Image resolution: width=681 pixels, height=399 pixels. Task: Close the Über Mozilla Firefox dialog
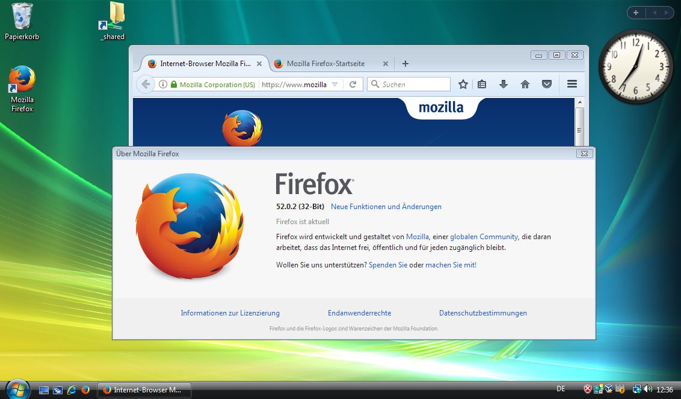click(x=585, y=153)
